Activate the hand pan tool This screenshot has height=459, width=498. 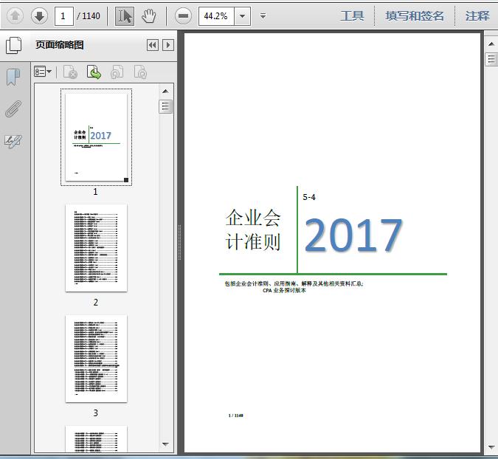tap(148, 16)
